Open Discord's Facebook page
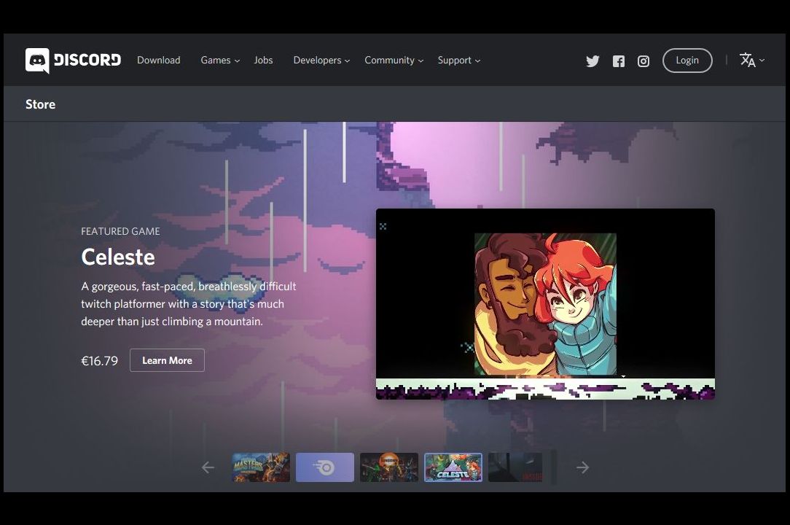 618,61
